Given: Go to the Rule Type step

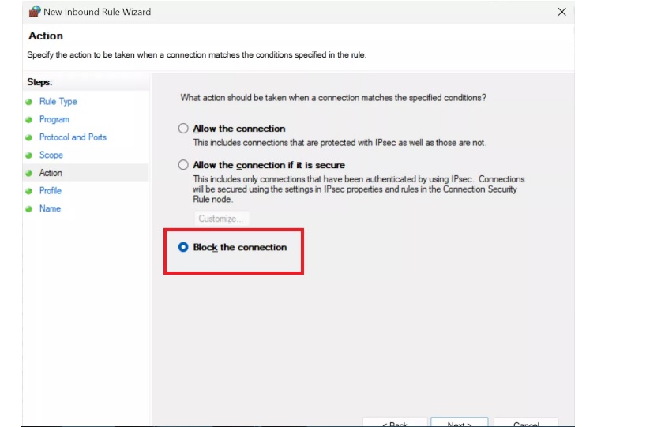Looking at the screenshot, I should tap(58, 101).
